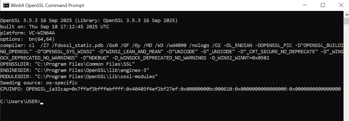
Task: Click the window title text in title bar
Action: tap(47, 5)
